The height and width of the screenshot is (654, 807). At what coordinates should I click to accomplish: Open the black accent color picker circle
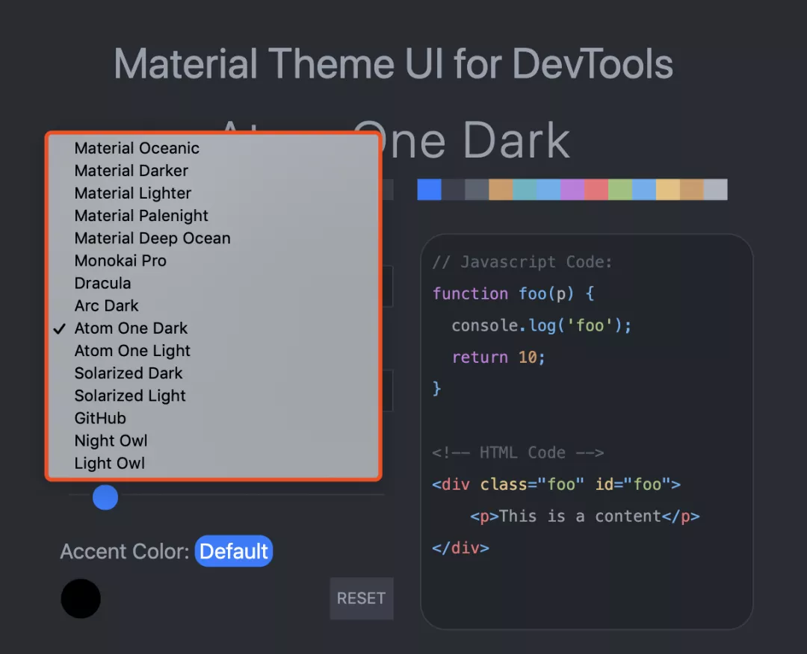81,599
